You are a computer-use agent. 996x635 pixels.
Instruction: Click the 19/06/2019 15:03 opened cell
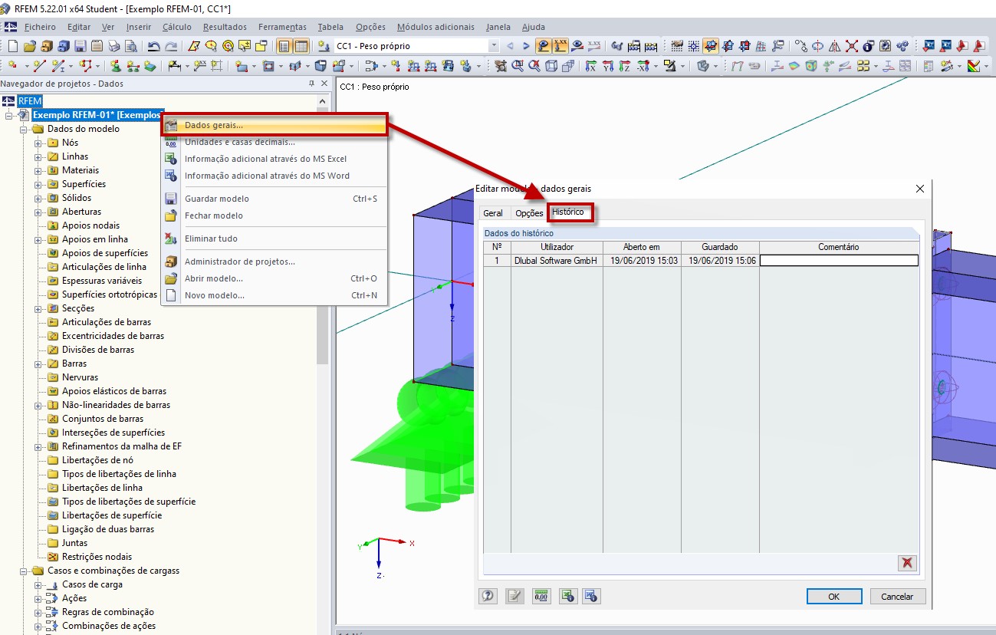tap(643, 261)
